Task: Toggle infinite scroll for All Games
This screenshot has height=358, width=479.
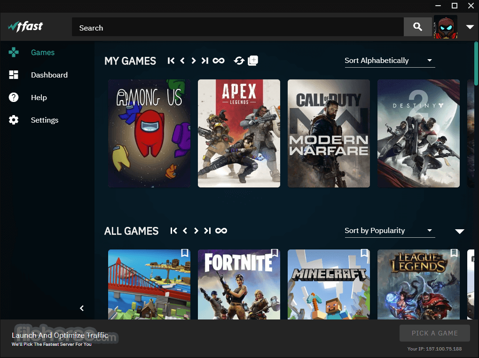Action: (x=221, y=231)
